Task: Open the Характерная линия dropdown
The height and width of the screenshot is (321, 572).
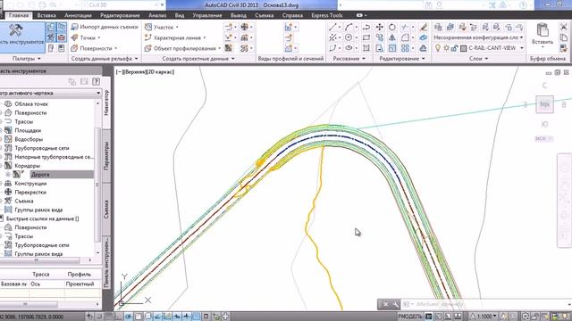Action: click(175, 37)
